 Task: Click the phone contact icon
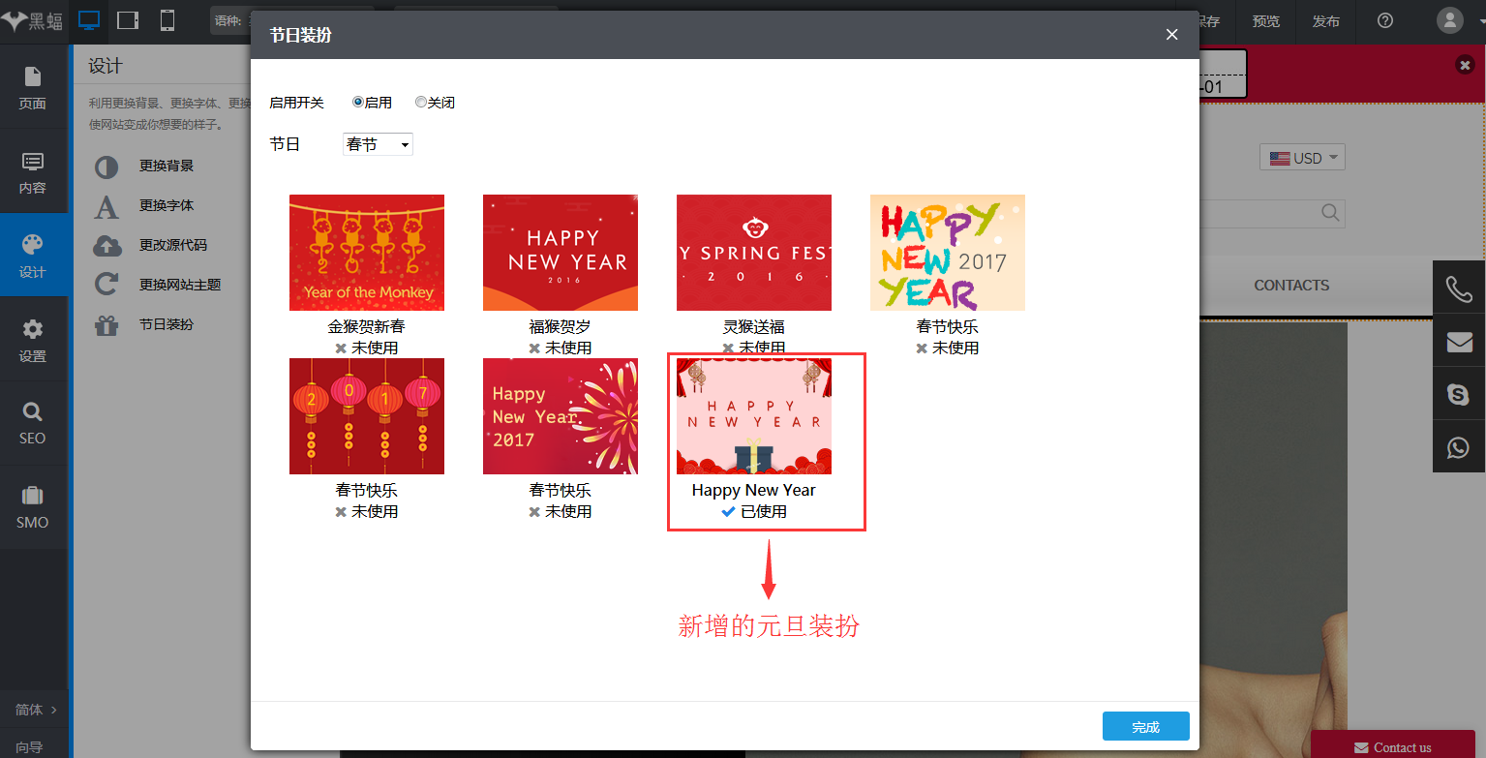[1458, 288]
